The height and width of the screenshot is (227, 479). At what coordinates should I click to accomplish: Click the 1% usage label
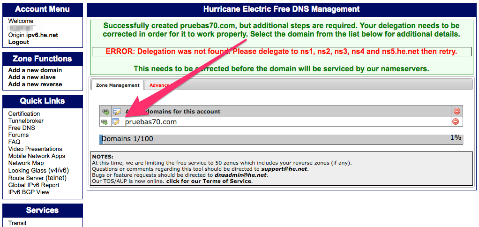pos(456,138)
